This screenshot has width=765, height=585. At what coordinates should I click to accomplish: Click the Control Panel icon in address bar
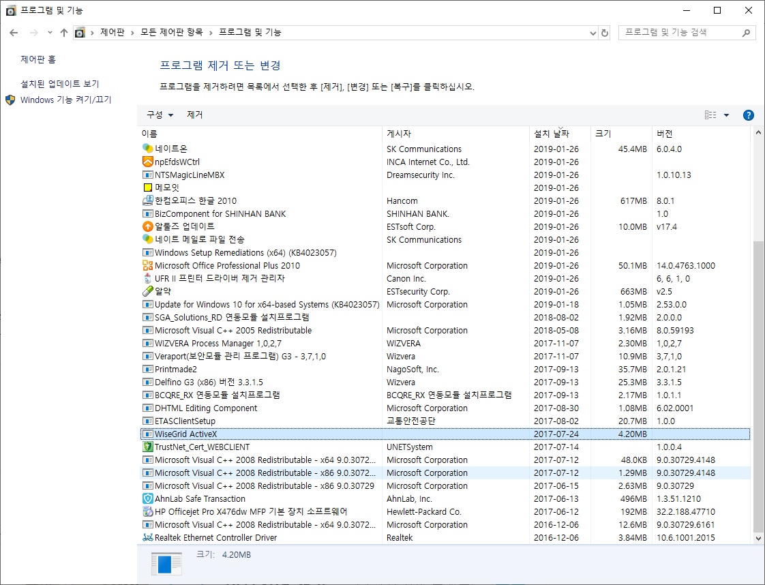click(80, 33)
